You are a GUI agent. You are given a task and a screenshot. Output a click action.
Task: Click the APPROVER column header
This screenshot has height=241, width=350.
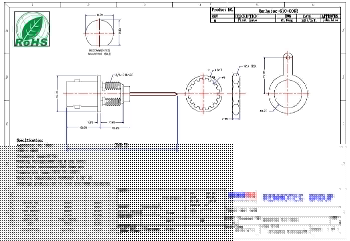(330, 16)
